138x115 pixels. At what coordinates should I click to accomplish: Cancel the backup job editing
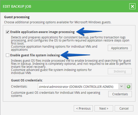[124, 108]
